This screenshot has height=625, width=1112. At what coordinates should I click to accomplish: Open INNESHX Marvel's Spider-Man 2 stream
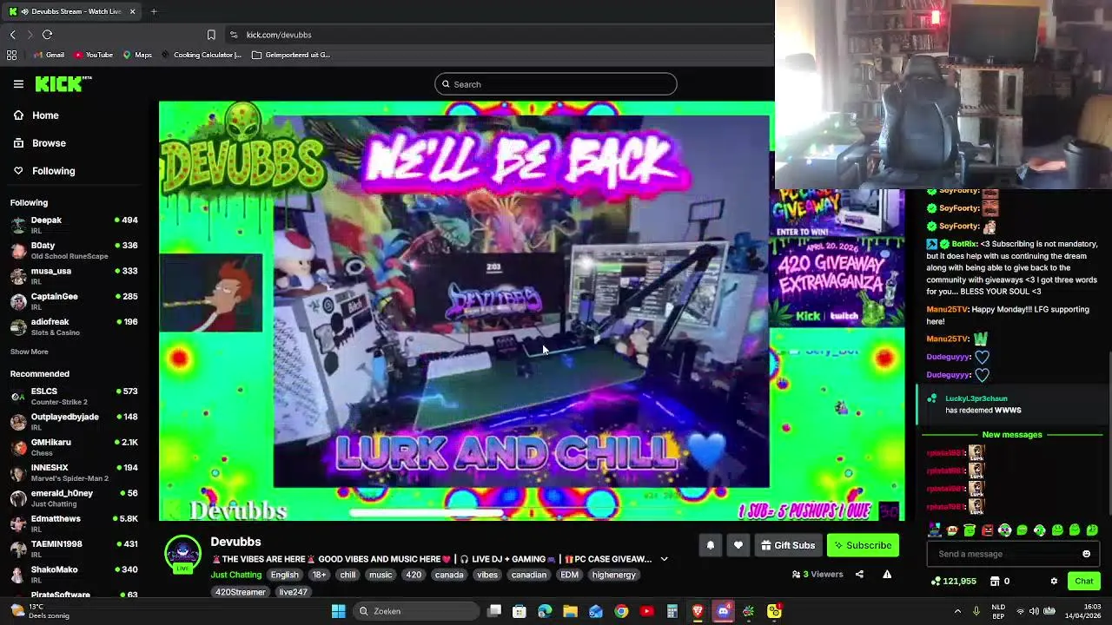(x=75, y=473)
